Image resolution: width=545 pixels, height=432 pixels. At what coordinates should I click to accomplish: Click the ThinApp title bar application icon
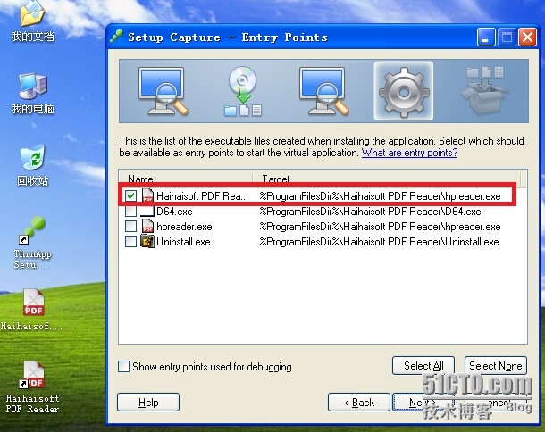click(116, 37)
